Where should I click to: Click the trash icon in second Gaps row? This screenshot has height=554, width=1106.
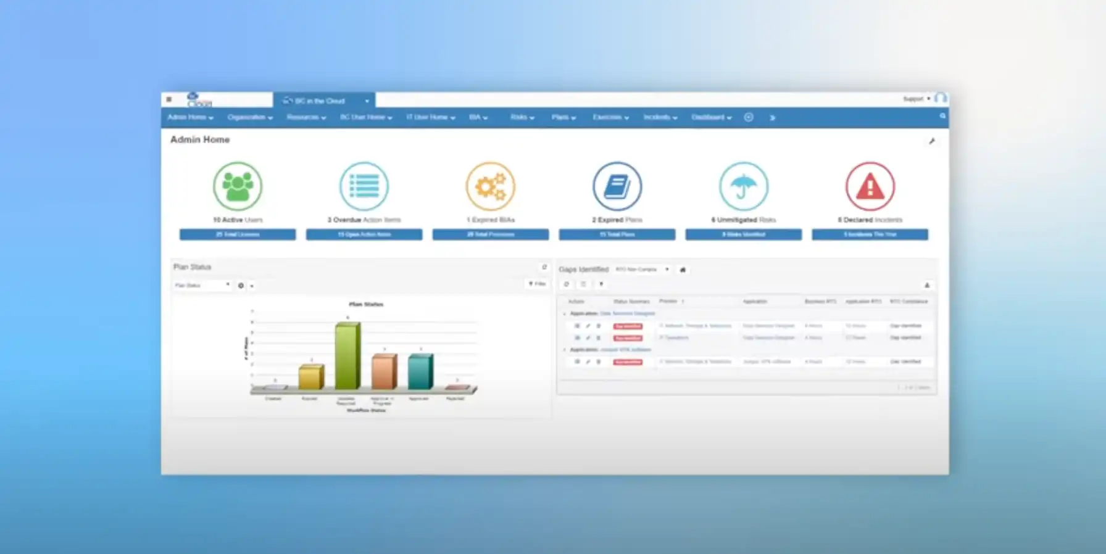pyautogui.click(x=598, y=337)
